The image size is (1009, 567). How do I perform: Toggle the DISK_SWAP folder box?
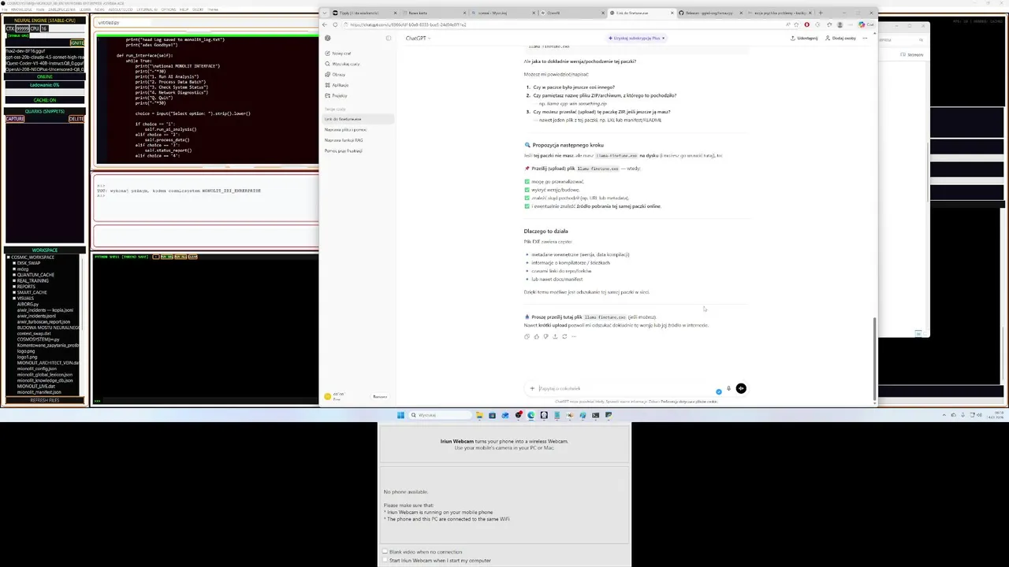pyautogui.click(x=14, y=263)
